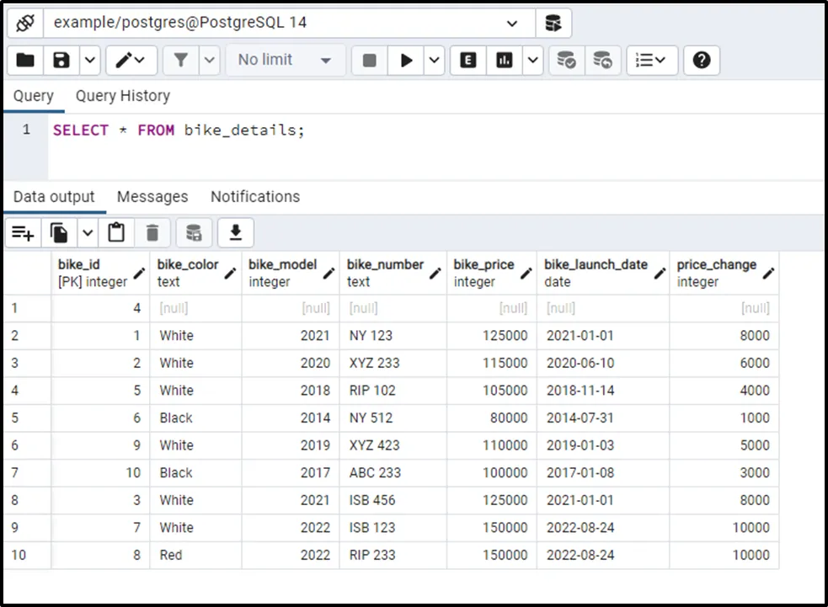Download results as CSV file
The image size is (828, 607).
(x=236, y=232)
